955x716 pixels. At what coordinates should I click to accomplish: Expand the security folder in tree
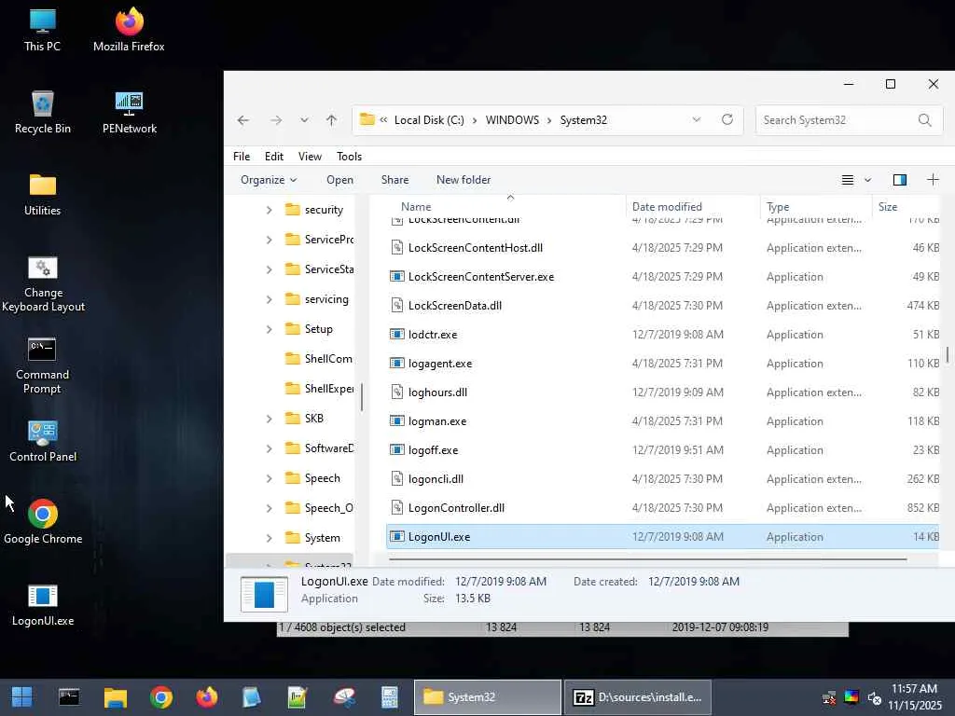[270, 210]
